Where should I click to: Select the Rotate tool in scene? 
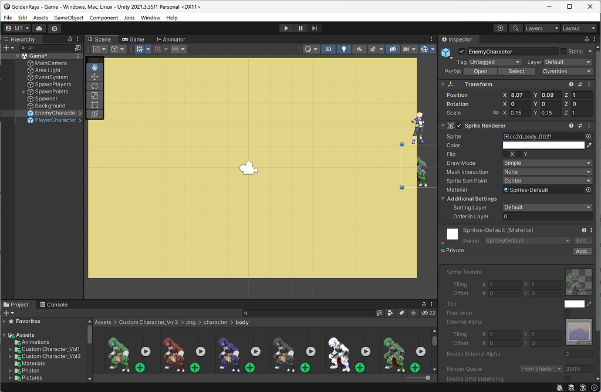pyautogui.click(x=94, y=86)
